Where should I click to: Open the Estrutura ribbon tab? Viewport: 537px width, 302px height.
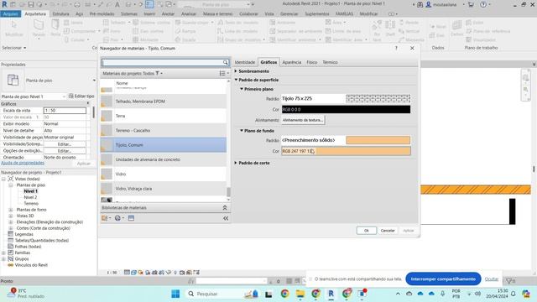click(60, 13)
